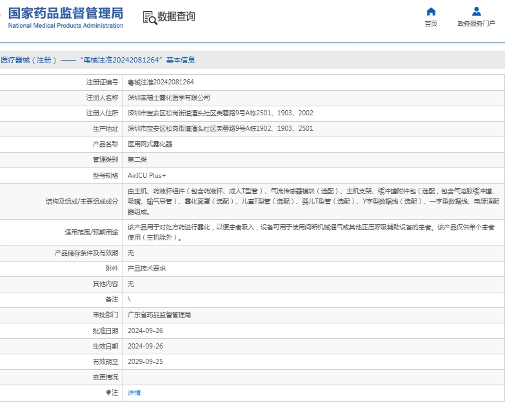Screen dimensions: 505x402
Task: Select model AirICU Plus+
Action: tap(146, 175)
